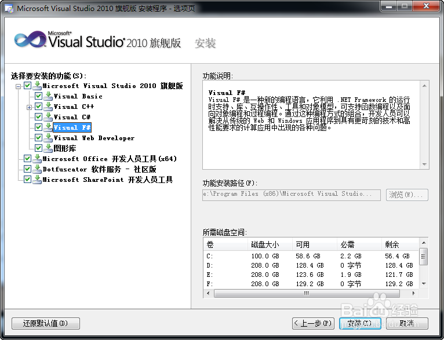Toggle the Visual C# checkbox

[x=38, y=117]
